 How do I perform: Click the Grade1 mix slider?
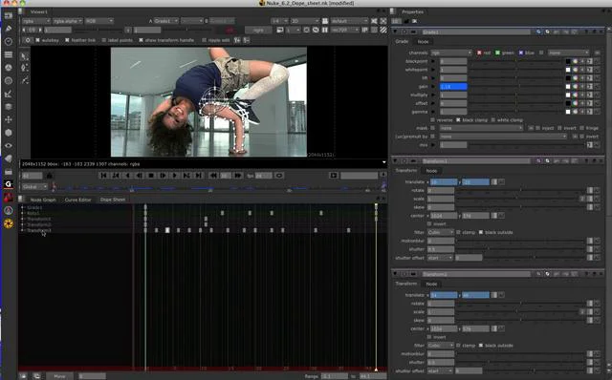pyautogui.click(x=526, y=145)
